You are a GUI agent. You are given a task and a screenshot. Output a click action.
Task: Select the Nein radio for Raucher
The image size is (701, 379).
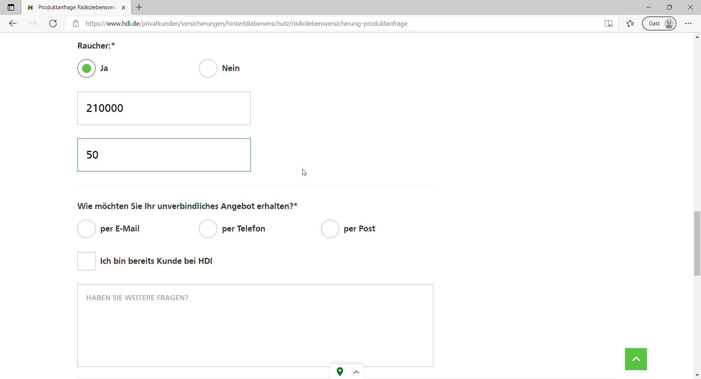click(x=208, y=69)
